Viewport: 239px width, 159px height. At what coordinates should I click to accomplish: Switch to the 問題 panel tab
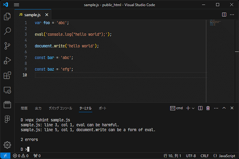[x=24, y=108]
